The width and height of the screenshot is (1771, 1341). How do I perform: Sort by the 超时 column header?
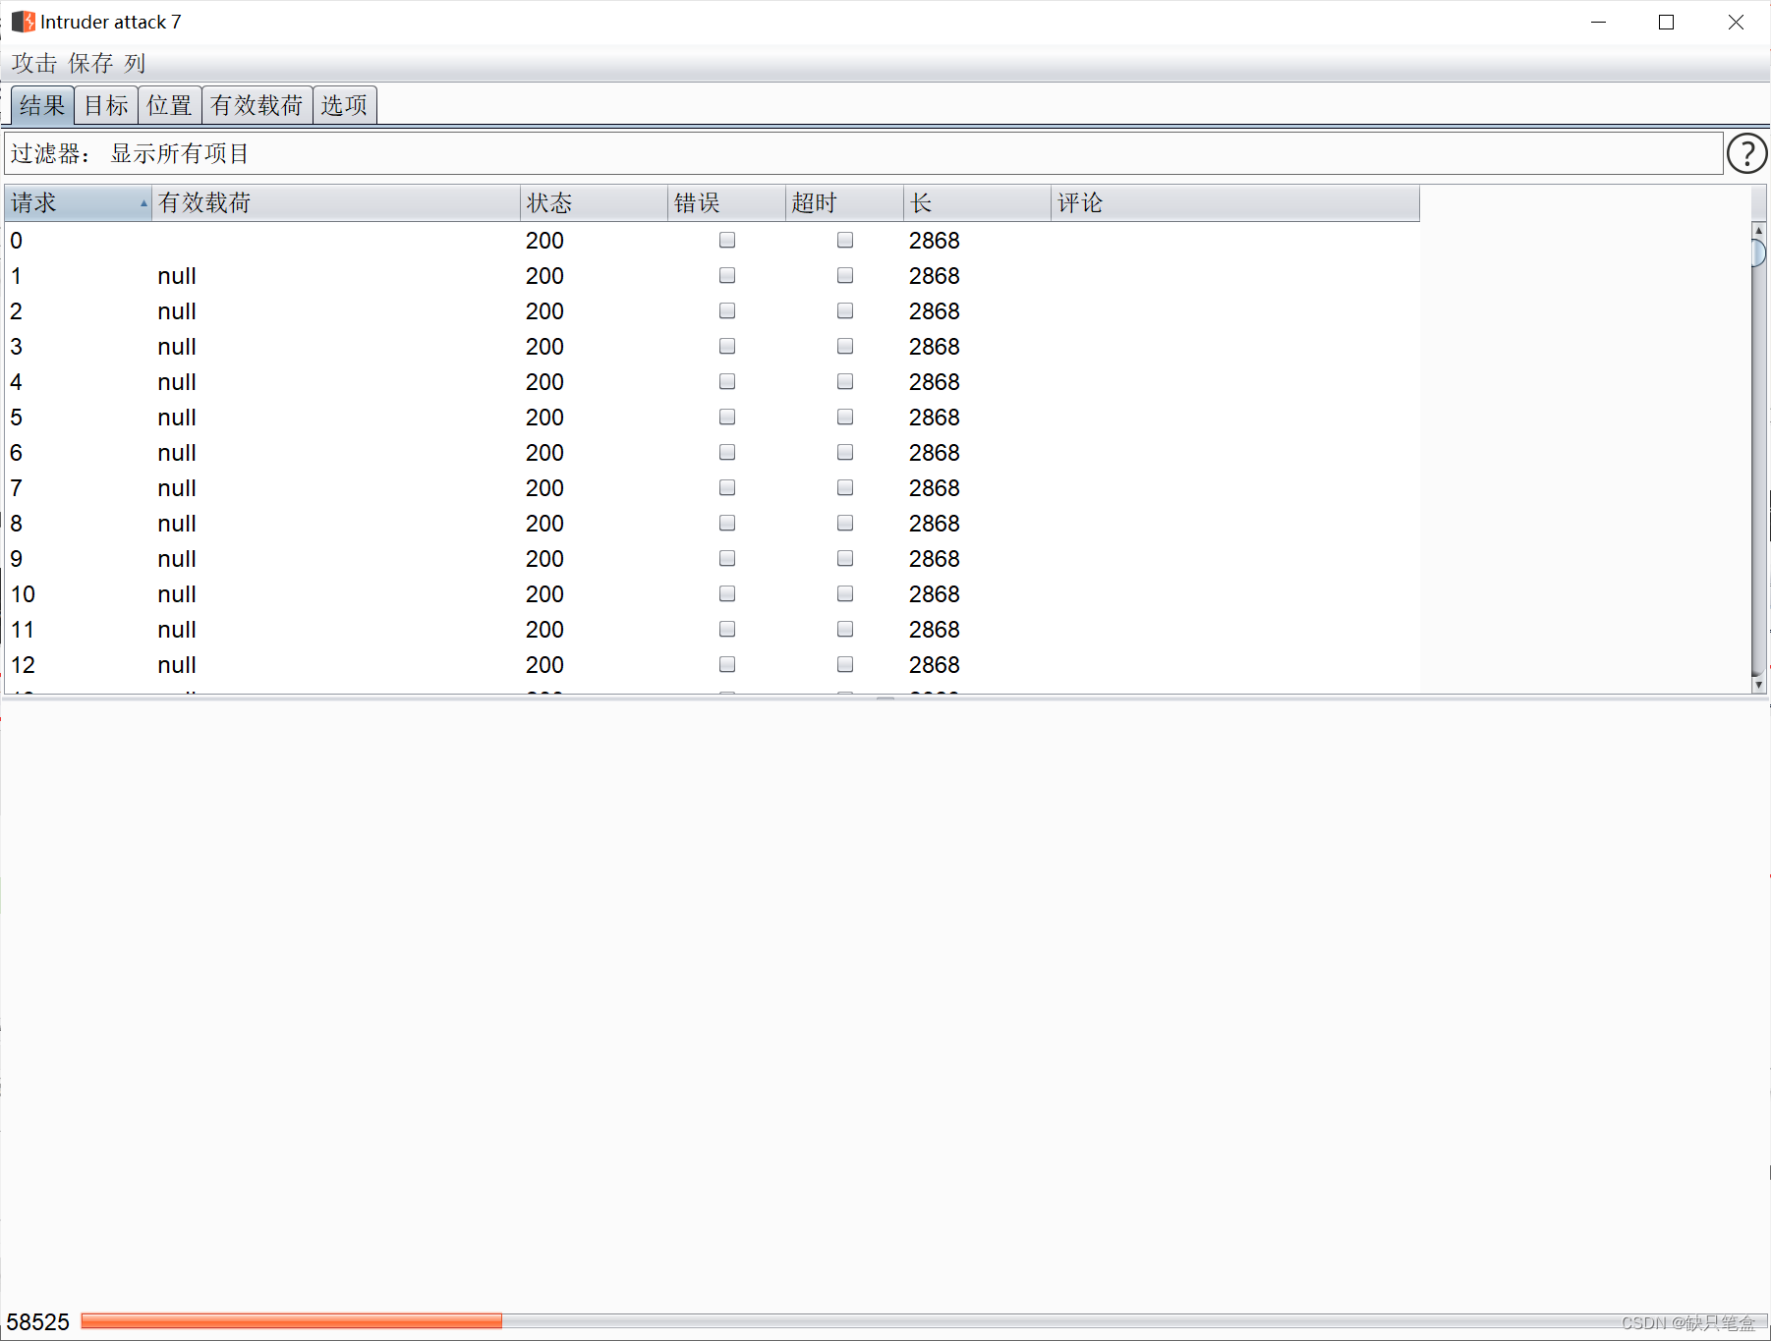pyautogui.click(x=844, y=202)
